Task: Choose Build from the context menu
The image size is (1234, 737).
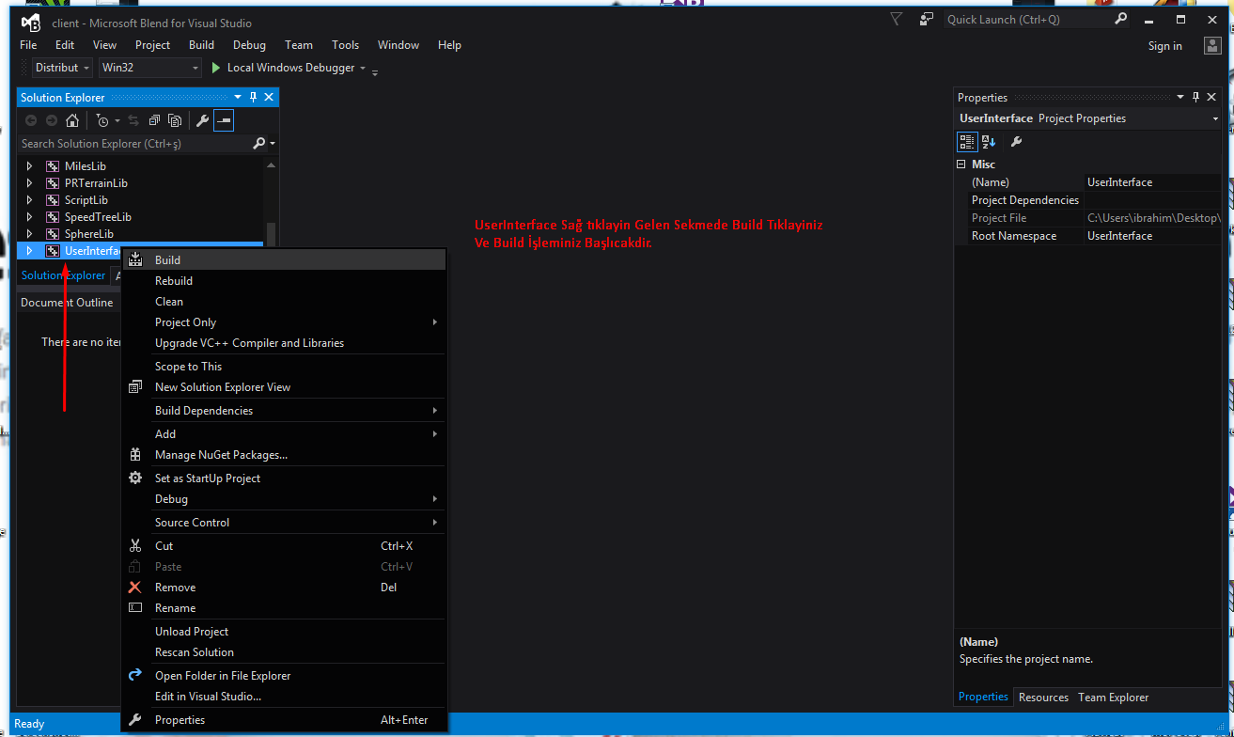Action: click(x=284, y=260)
